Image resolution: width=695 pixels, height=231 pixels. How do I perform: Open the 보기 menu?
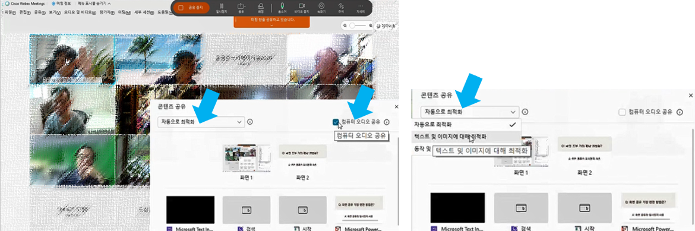(55, 12)
